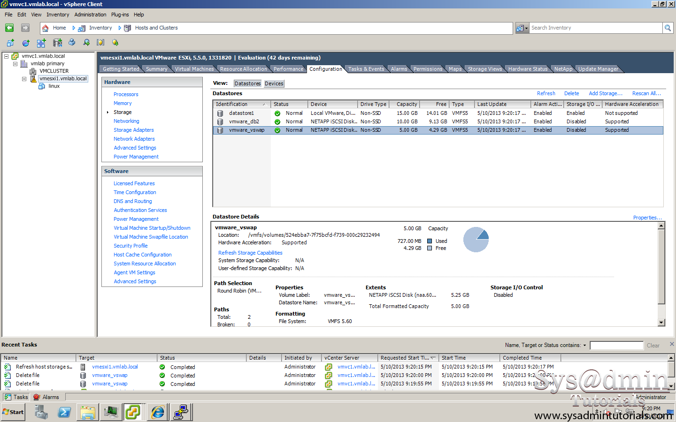Close the Recent Tasks panel
The image size is (676, 422).
672,344
